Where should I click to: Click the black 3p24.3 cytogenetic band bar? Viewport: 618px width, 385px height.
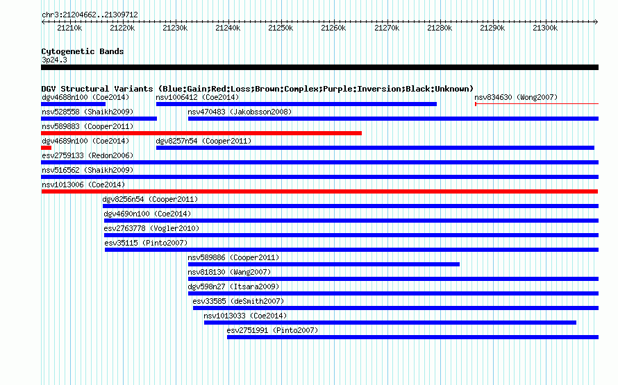tap(320, 67)
